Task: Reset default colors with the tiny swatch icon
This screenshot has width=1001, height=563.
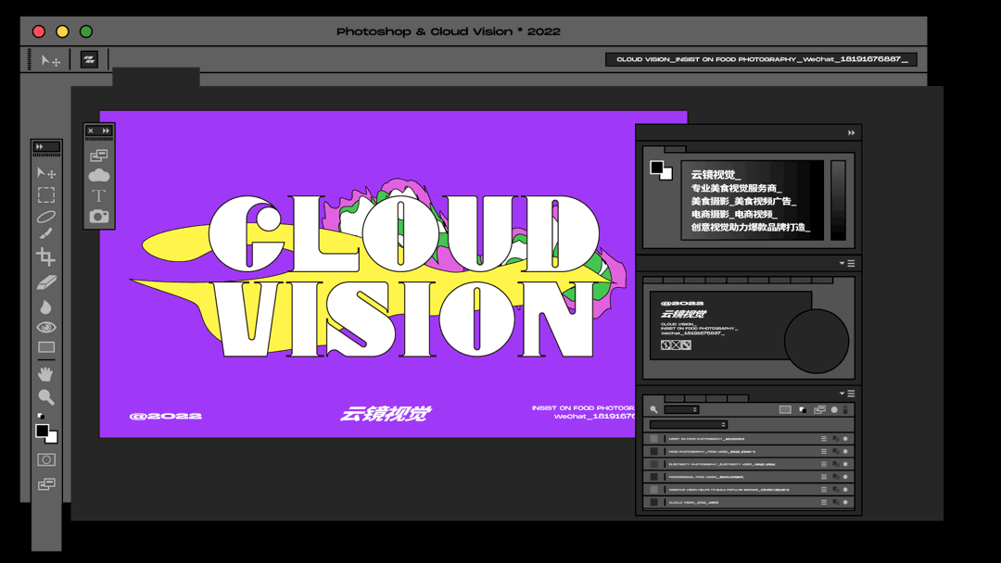Action: 40,416
